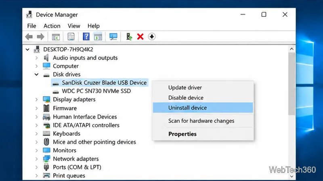Image resolution: width=323 pixels, height=181 pixels.
Task: Open the Properties sheet toolbar icon
Action: point(71,37)
